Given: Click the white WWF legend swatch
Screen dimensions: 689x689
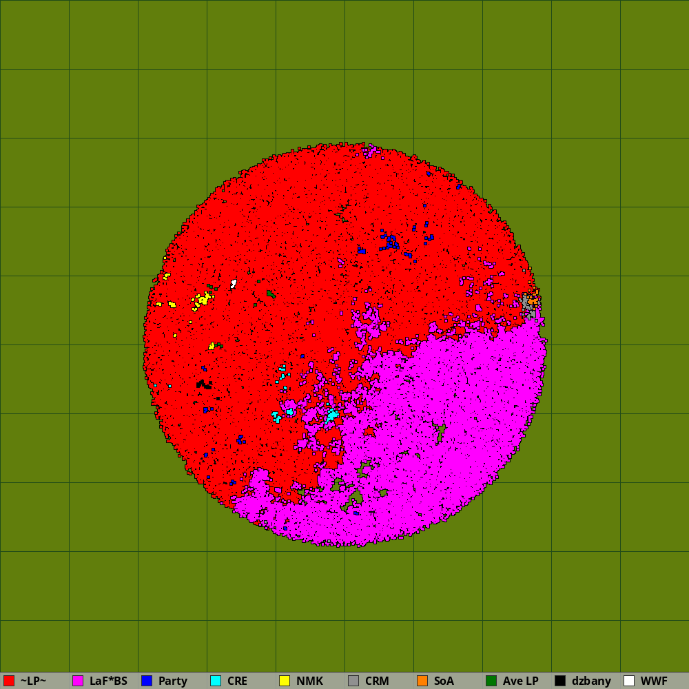Looking at the screenshot, I should click(629, 681).
